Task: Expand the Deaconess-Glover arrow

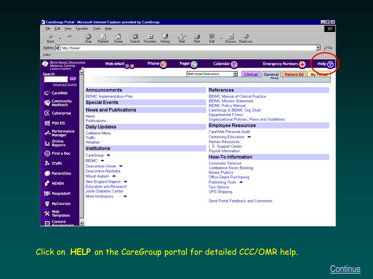Action: pyautogui.click(x=121, y=166)
